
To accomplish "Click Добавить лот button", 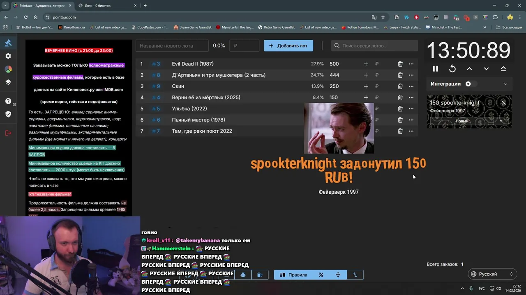I will (288, 45).
